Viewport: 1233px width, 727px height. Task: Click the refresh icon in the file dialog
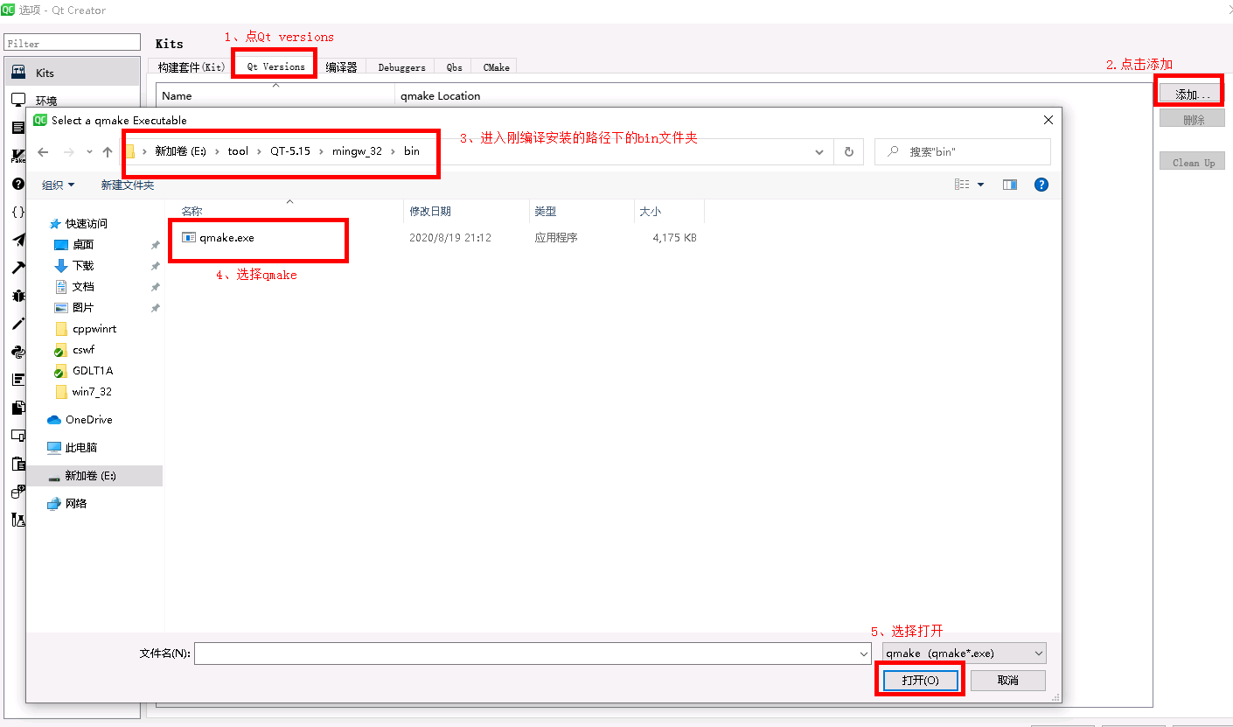[x=848, y=151]
